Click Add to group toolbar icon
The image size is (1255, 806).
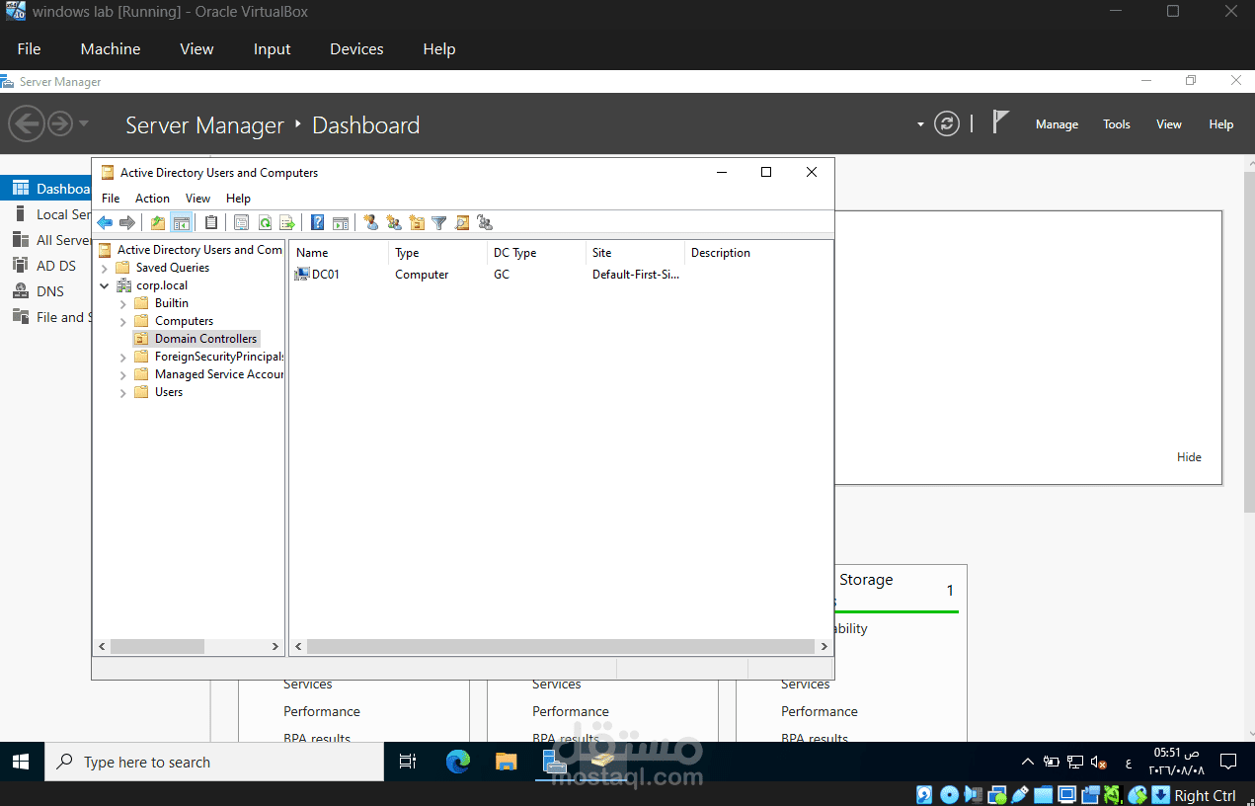485,223
